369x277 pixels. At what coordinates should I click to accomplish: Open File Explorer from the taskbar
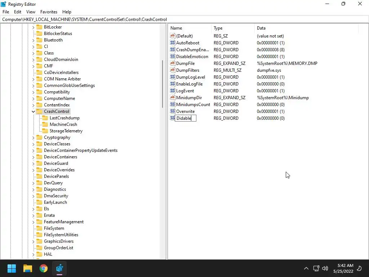pos(27,268)
